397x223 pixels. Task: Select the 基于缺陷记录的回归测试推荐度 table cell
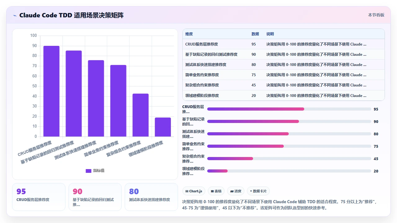point(211,55)
